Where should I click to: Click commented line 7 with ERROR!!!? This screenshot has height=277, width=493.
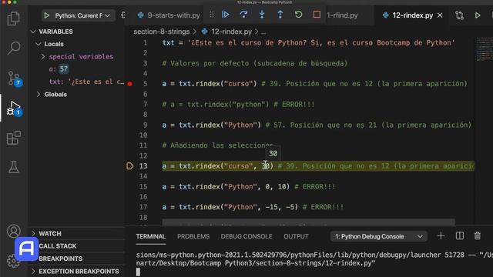click(238, 105)
